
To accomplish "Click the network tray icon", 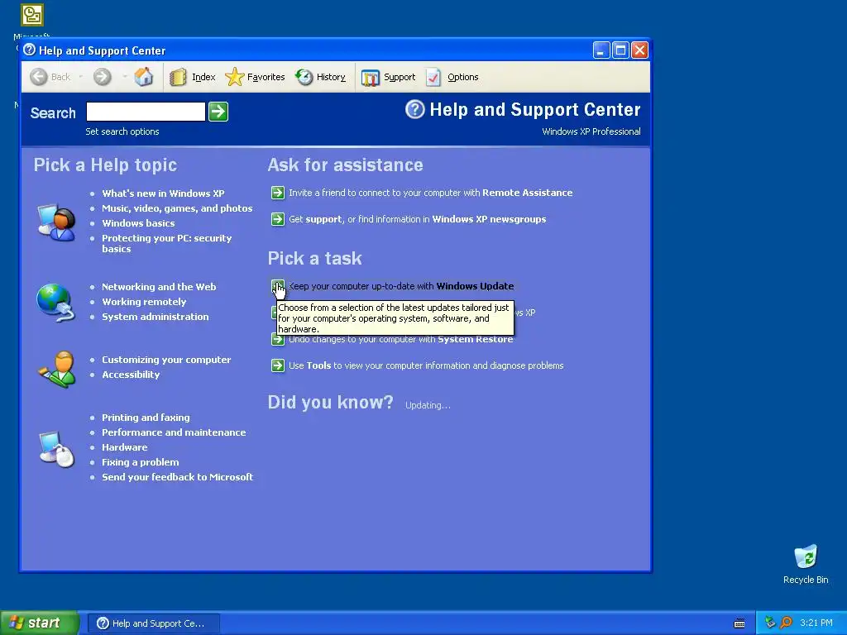I will pyautogui.click(x=770, y=623).
